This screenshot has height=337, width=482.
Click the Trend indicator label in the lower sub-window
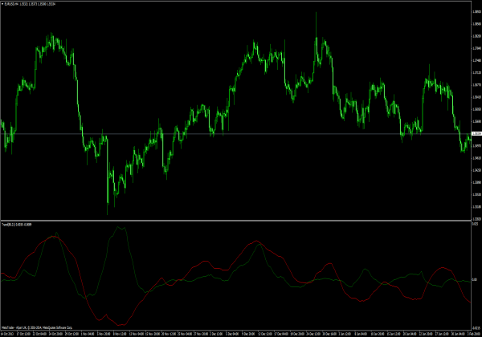pyautogui.click(x=17, y=225)
